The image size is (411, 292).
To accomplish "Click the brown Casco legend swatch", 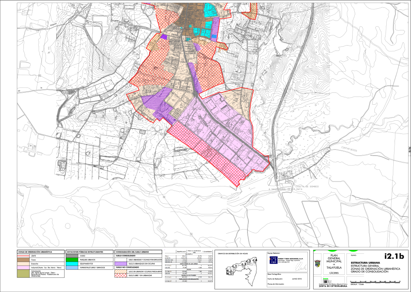I will click(23, 260).
